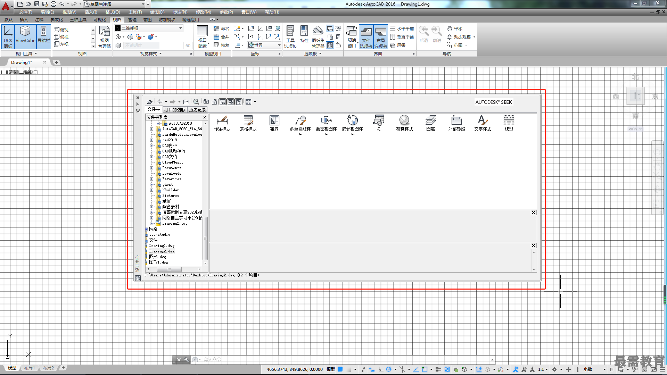Open the Tool Palettes (工具选项板)
This screenshot has height=375, width=667.
[x=290, y=36]
